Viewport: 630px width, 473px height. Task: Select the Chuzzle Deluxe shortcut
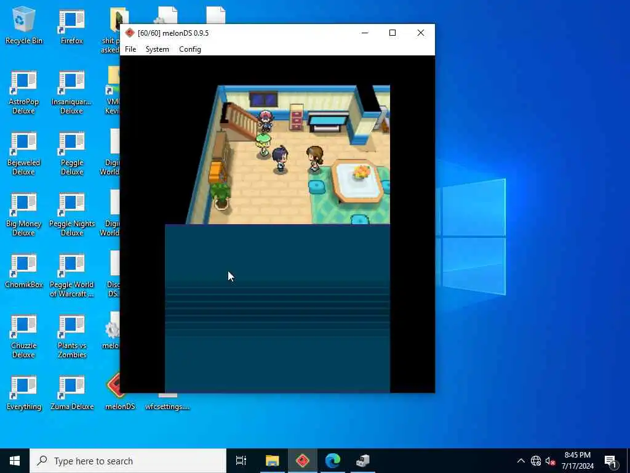[x=24, y=337]
